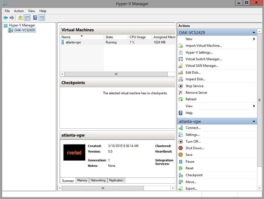Click the red Shut Down icon
This screenshot has width=264, height=199.
181,148
